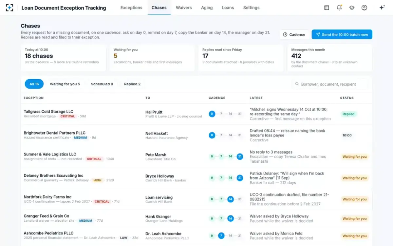
Task: Open Sumner & Vale Logistics LLC row
Action: pos(196,156)
